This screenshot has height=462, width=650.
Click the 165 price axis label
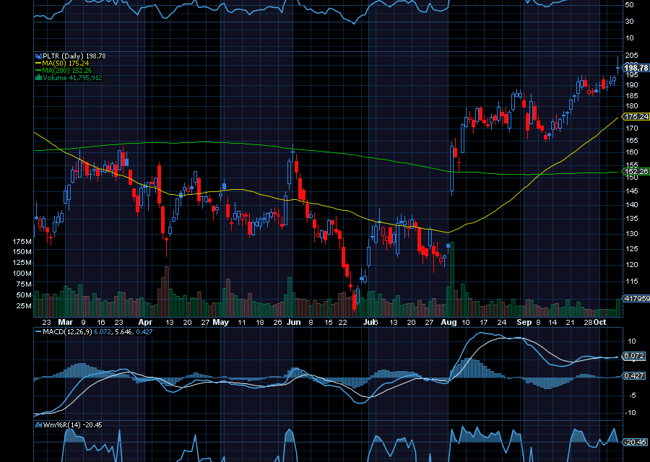[632, 141]
